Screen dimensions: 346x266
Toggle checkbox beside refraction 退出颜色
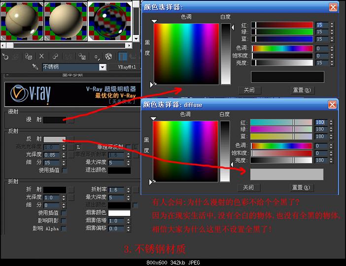(x=135, y=205)
